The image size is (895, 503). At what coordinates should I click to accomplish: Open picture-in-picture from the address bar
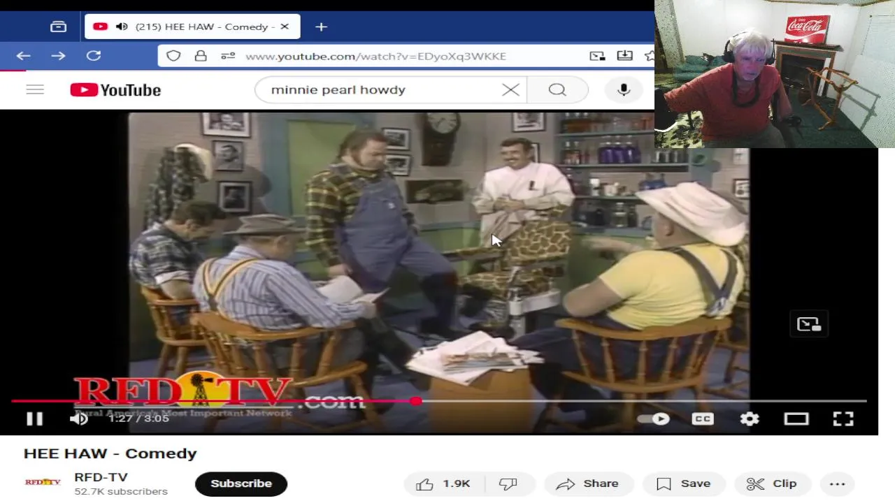pos(597,56)
